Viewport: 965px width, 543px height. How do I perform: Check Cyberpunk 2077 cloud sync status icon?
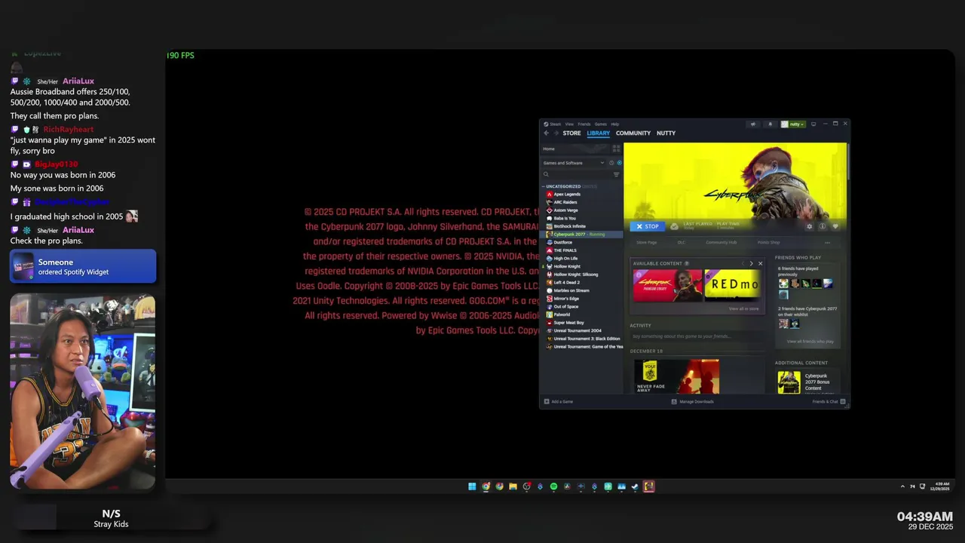coord(674,226)
